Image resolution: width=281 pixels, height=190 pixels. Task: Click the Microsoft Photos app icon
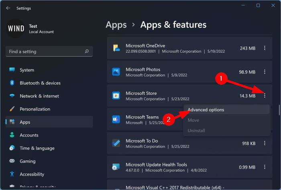[116, 72]
